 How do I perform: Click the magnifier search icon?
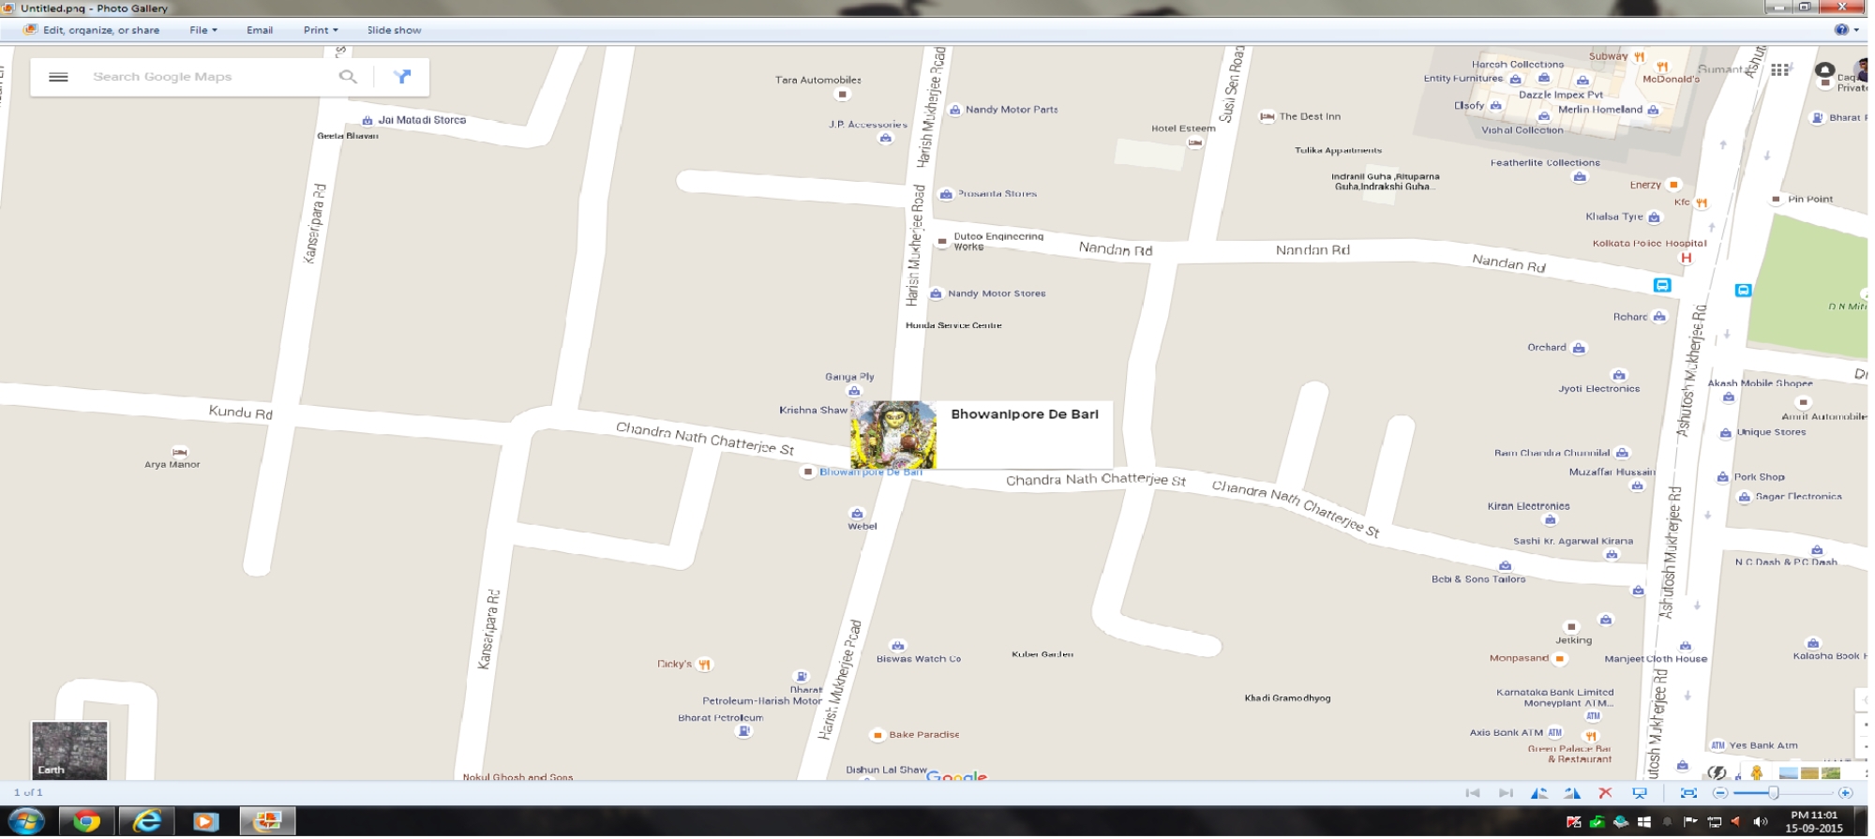point(348,77)
